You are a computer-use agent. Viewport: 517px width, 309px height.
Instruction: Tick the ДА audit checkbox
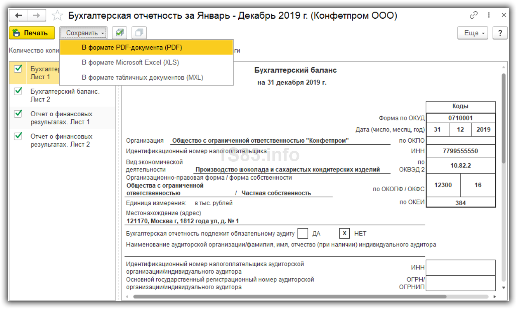pyautogui.click(x=303, y=234)
